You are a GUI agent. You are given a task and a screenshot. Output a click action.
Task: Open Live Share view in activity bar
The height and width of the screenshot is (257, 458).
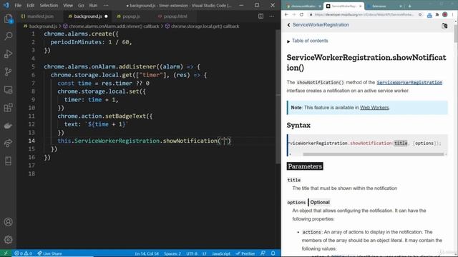[8, 143]
